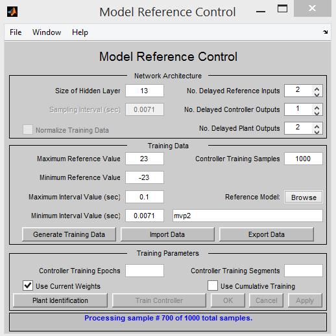Browse for the Reference Model

pyautogui.click(x=304, y=197)
